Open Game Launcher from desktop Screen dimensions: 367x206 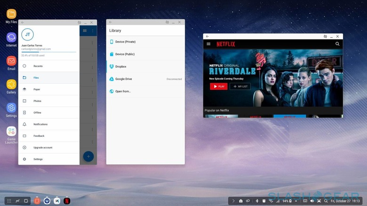coord(11,133)
